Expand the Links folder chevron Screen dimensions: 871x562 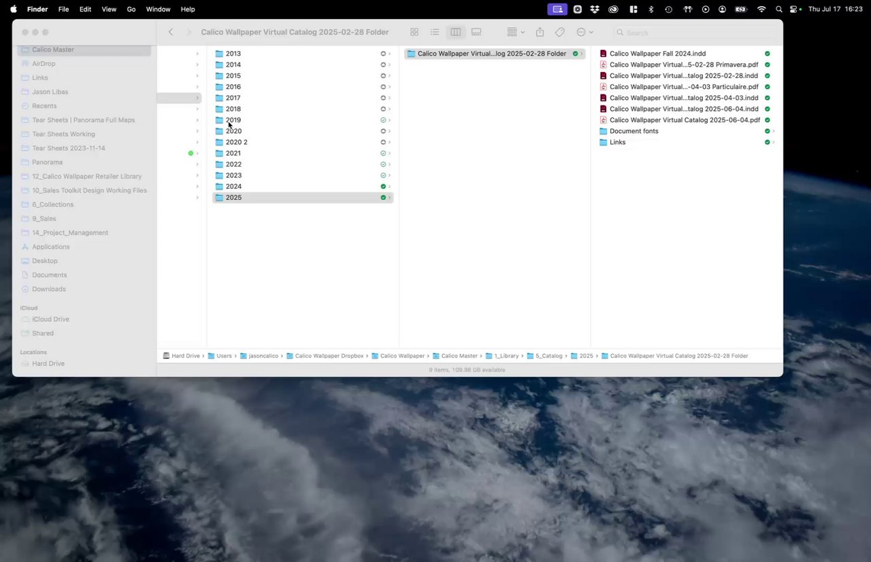point(774,142)
